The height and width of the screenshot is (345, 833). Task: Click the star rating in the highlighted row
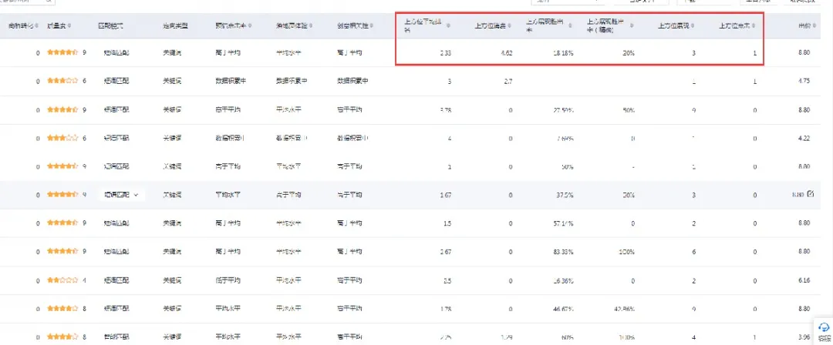click(62, 195)
